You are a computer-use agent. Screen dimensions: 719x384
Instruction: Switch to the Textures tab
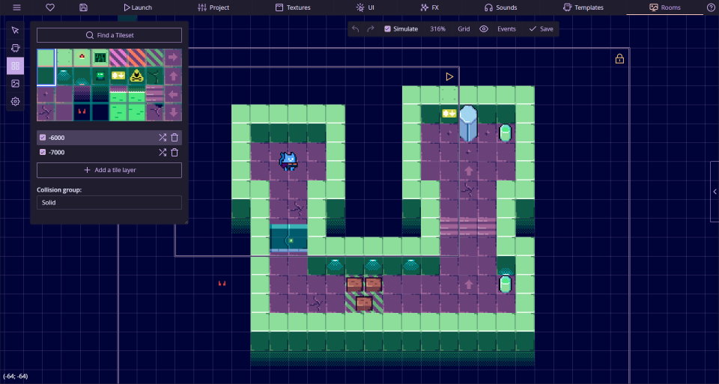click(293, 7)
